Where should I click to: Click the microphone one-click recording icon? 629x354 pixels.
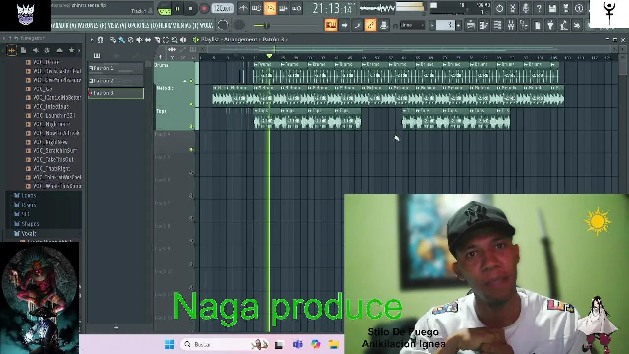pos(526,8)
